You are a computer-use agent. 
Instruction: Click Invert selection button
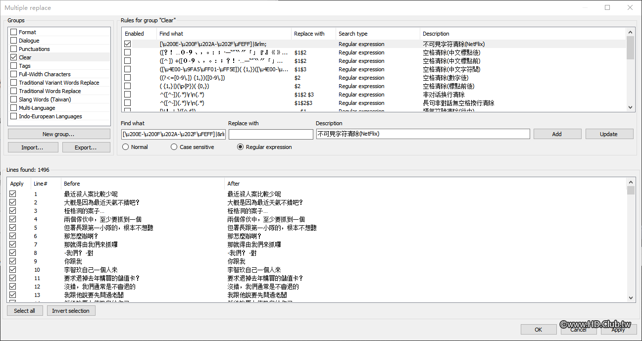pos(71,311)
